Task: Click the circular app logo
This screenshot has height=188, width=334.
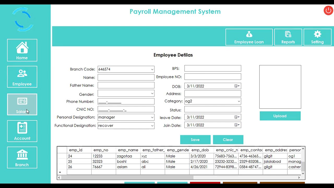Action: pos(23,19)
